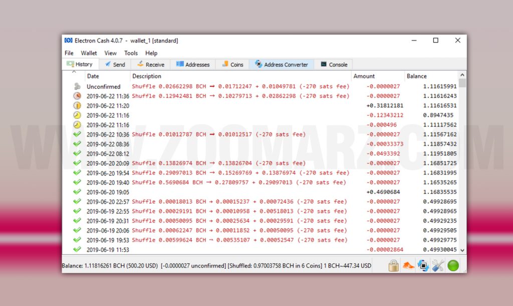Click the clock icon for 2019-06-22 11:36
The width and height of the screenshot is (513, 306).
click(x=77, y=96)
